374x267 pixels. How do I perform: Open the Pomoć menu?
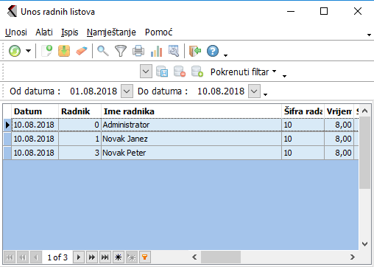pos(158,32)
